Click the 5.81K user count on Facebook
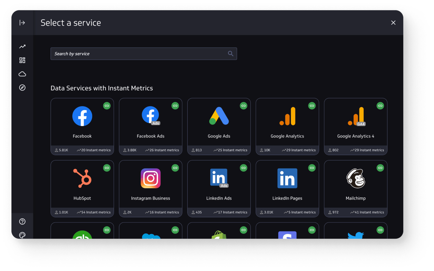 [x=61, y=150]
